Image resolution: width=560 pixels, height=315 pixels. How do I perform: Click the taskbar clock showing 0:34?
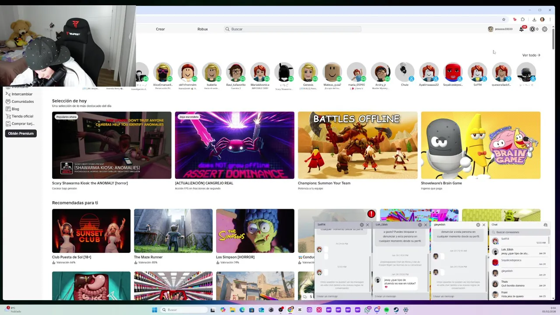pyautogui.click(x=550, y=310)
